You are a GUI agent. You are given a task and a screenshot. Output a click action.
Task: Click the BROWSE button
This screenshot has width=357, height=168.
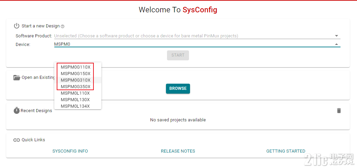tap(178, 88)
